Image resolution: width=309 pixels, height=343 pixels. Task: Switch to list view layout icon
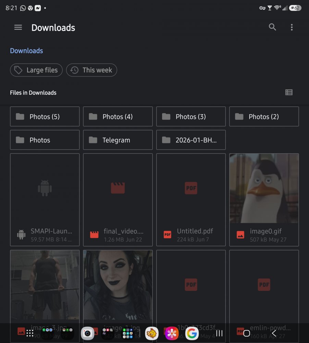click(289, 92)
